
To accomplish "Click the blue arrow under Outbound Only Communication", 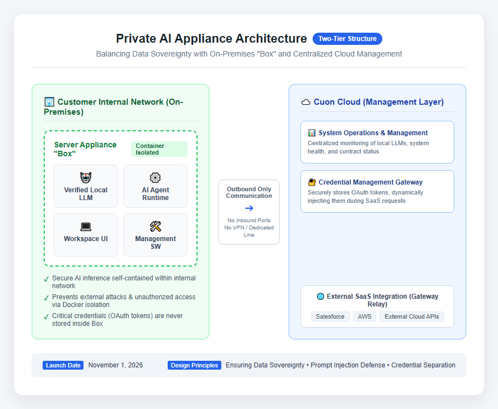I will (249, 208).
